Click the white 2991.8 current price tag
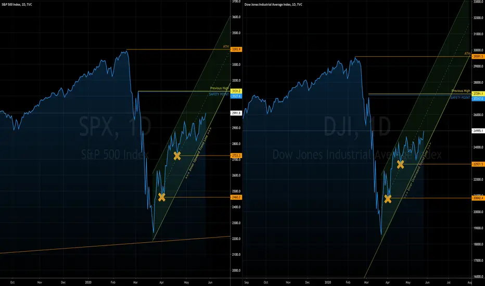 [236, 113]
